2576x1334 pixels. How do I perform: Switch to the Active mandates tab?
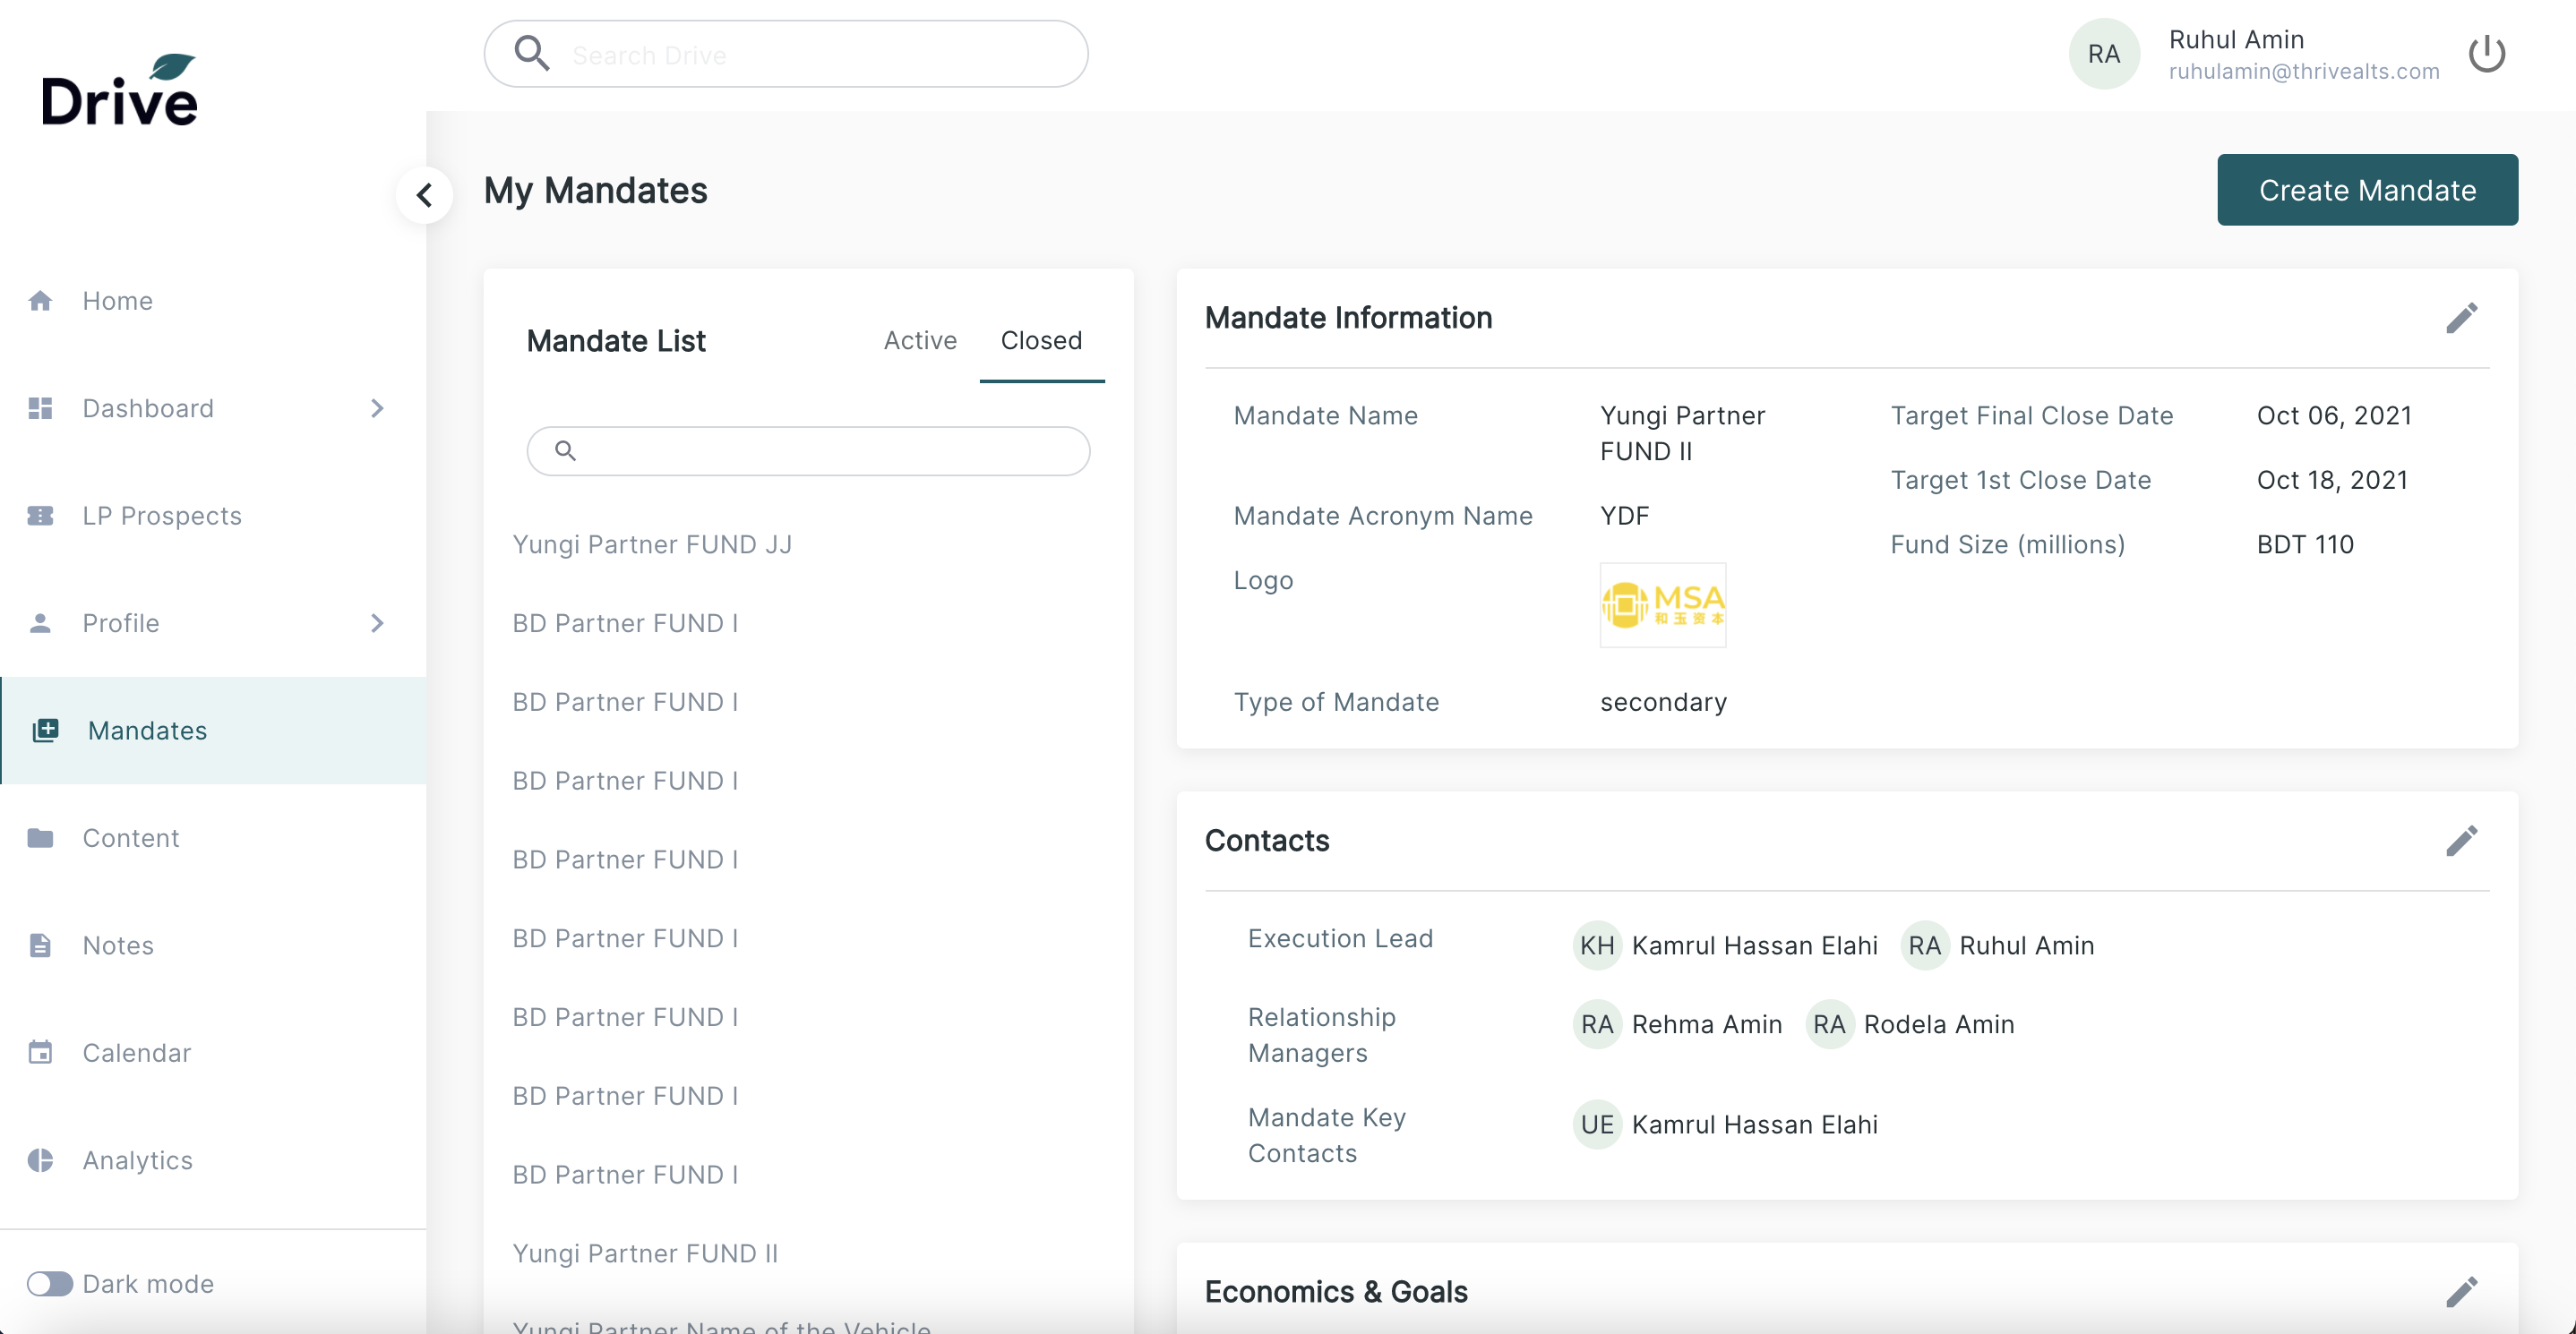click(x=920, y=339)
